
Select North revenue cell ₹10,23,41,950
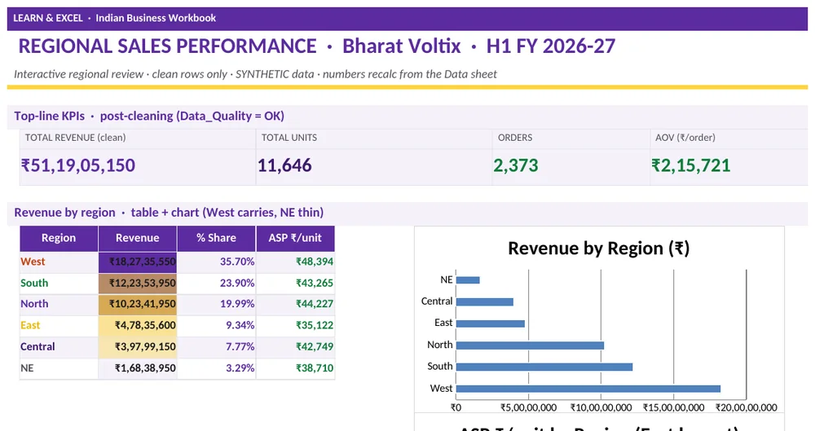138,304
